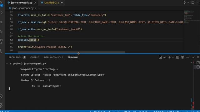Open the Explorer view with badge 1
Viewport: 200px width, 112px height.
(1, 4)
